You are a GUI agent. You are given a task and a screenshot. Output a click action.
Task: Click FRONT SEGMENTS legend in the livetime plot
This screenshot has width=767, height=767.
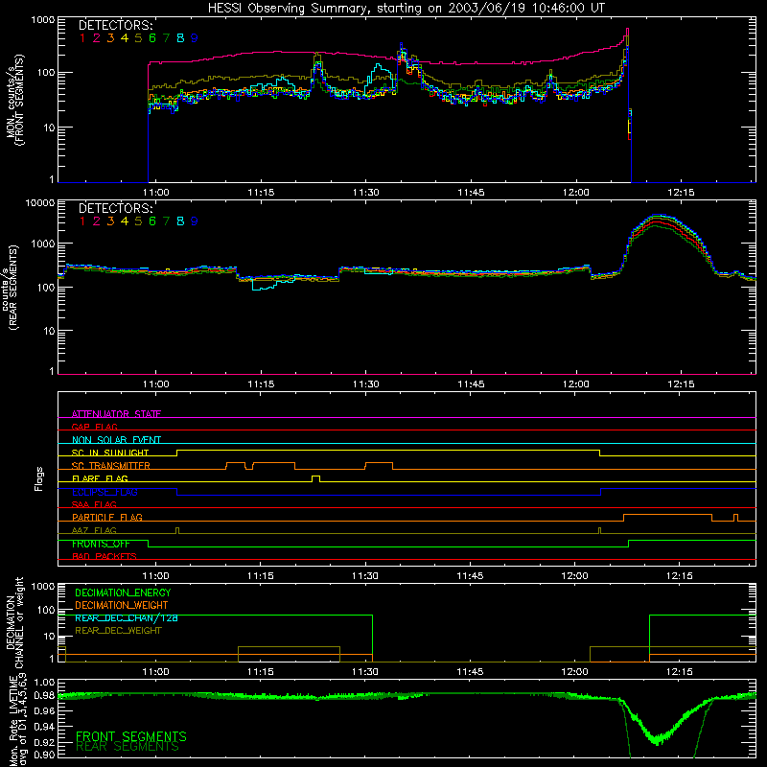131,736
